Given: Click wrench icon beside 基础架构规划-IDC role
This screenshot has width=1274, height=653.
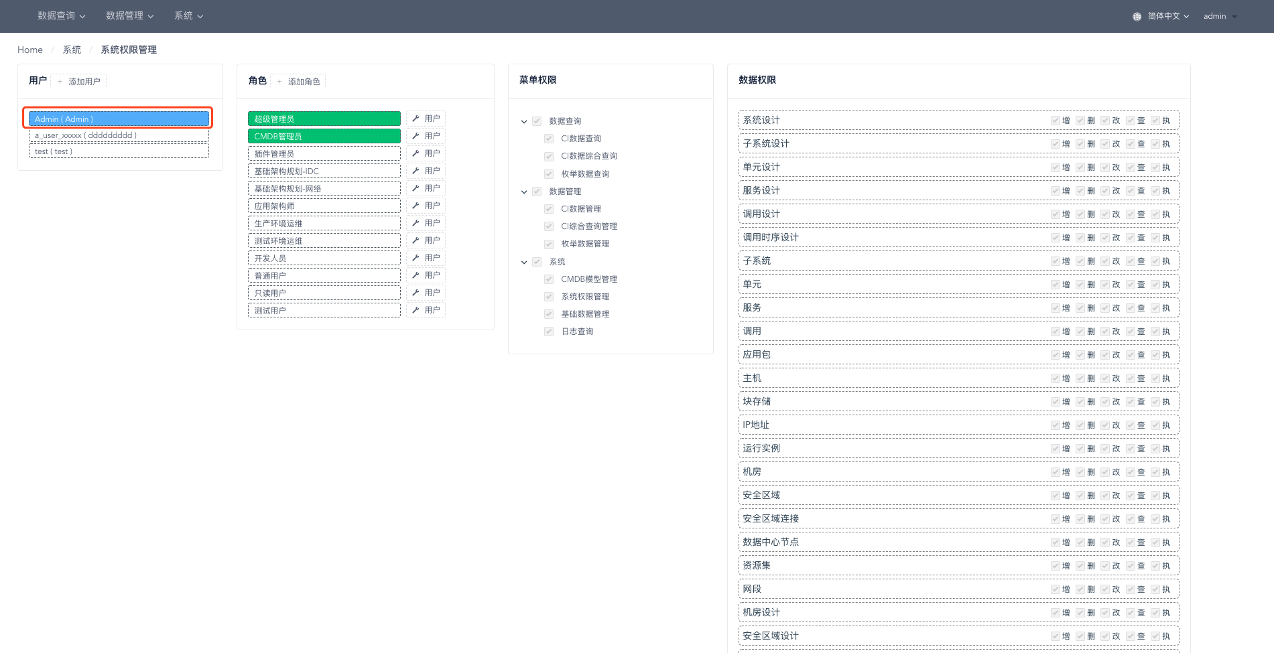Looking at the screenshot, I should [x=416, y=171].
